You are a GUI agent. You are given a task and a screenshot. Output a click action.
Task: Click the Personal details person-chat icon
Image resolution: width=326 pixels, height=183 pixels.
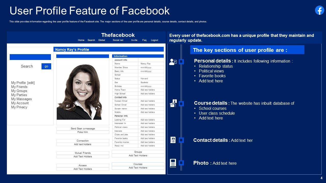(173, 62)
